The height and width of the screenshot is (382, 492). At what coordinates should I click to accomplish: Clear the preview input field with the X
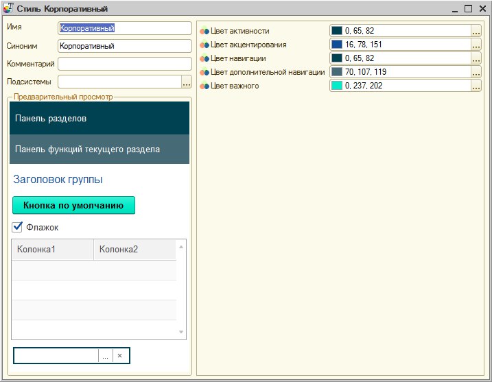tap(119, 356)
